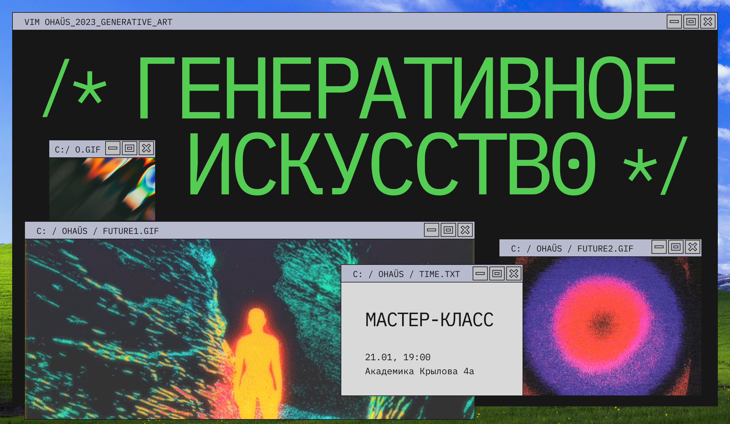730x424 pixels.
Task: Close the O.GIF window
Action: coord(146,148)
